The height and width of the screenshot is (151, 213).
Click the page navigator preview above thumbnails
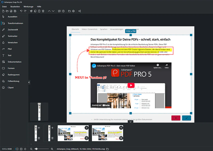tap(39, 112)
